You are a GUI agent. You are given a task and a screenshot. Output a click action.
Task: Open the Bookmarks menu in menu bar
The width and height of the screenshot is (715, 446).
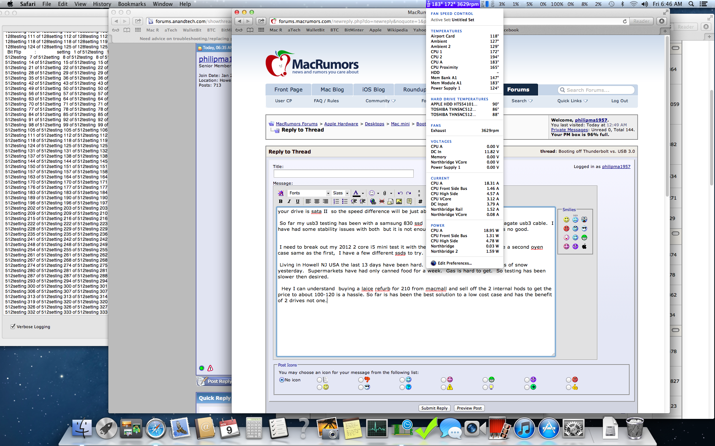tap(132, 4)
